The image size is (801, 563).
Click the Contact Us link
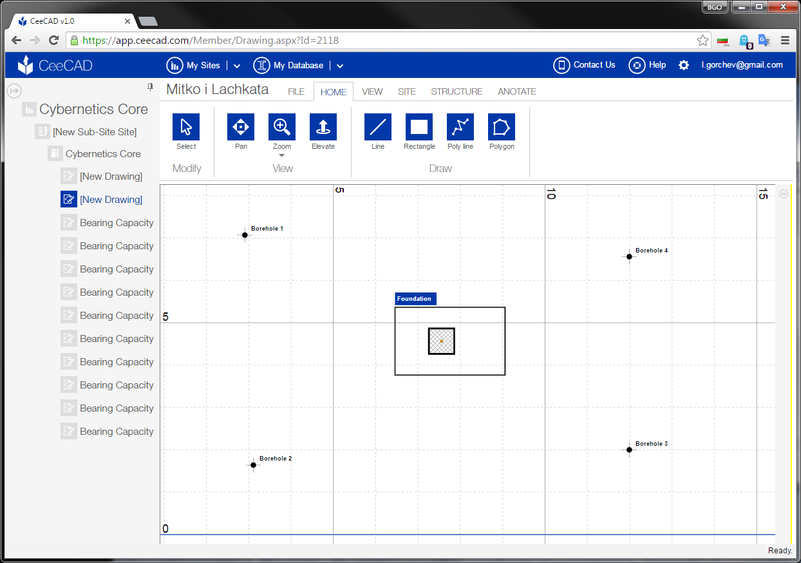(585, 65)
